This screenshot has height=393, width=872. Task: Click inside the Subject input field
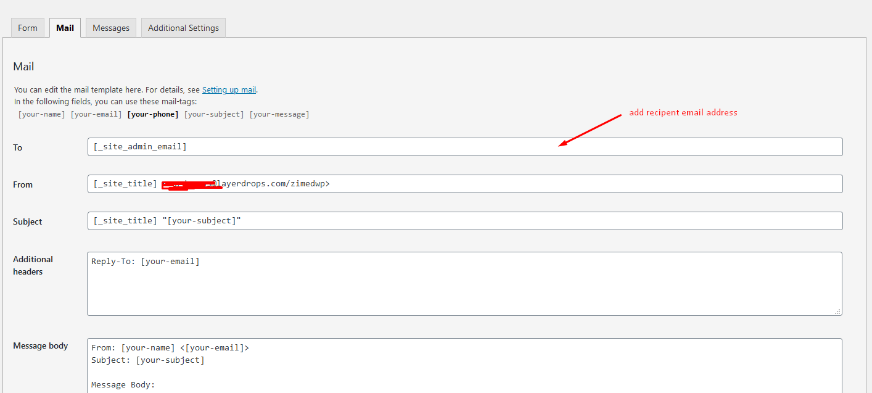pyautogui.click(x=464, y=221)
